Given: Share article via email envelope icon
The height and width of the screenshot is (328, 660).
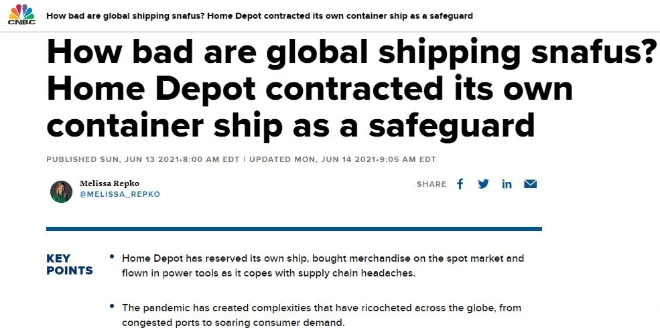Looking at the screenshot, I should (531, 184).
